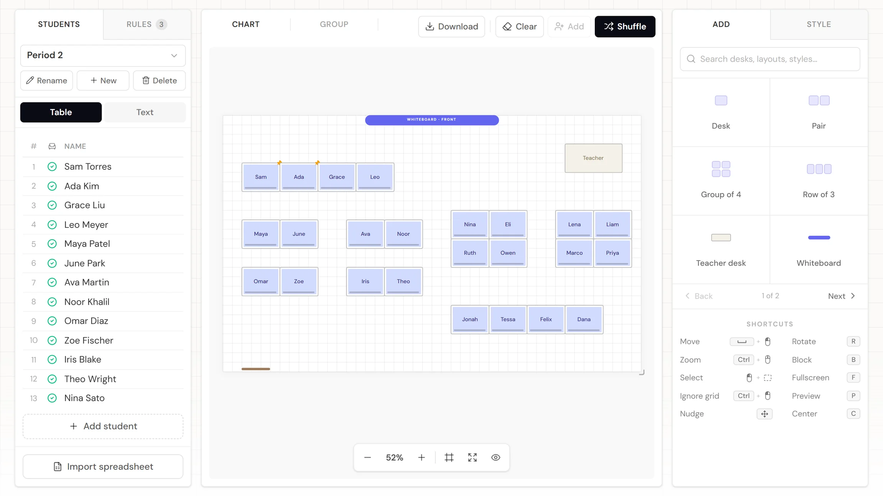Insert a Group of 4 desks
This screenshot has width=883, height=496.
721,181
